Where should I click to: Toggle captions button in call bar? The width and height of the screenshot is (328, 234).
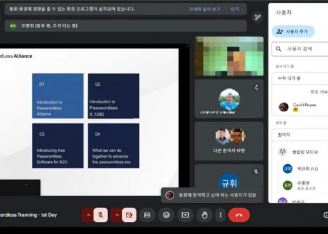147,215
